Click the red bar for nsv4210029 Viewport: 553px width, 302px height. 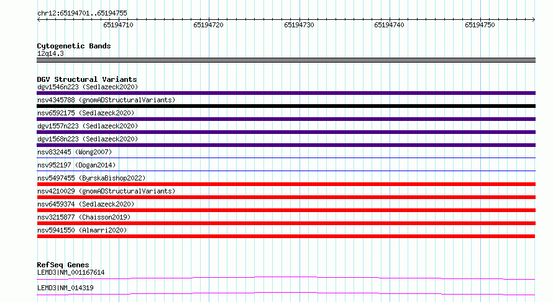point(286,197)
